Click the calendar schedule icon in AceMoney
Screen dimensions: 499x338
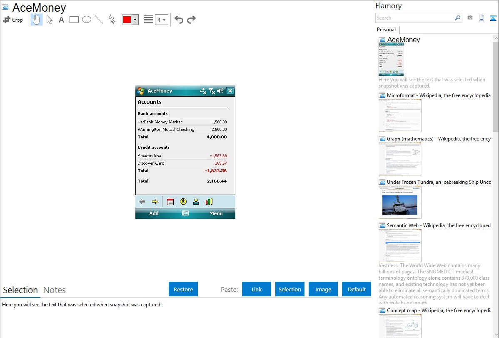click(170, 202)
